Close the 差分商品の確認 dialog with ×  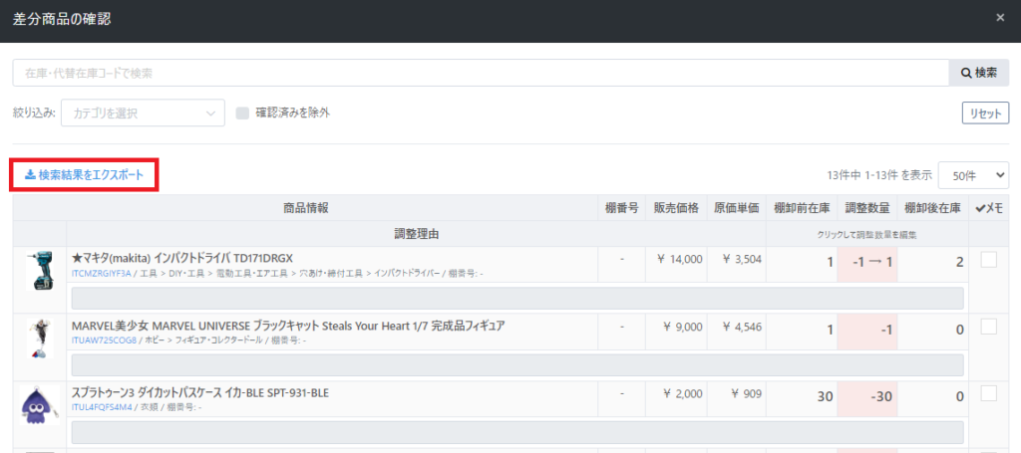click(x=1000, y=18)
